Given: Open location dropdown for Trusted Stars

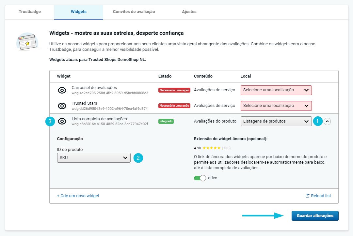Looking at the screenshot, I should (276, 106).
